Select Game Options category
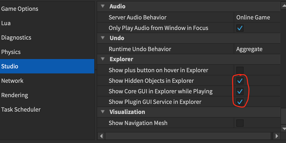This screenshot has height=143, width=286. (x=20, y=9)
